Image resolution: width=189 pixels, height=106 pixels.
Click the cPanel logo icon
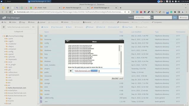(x=4, y=18)
